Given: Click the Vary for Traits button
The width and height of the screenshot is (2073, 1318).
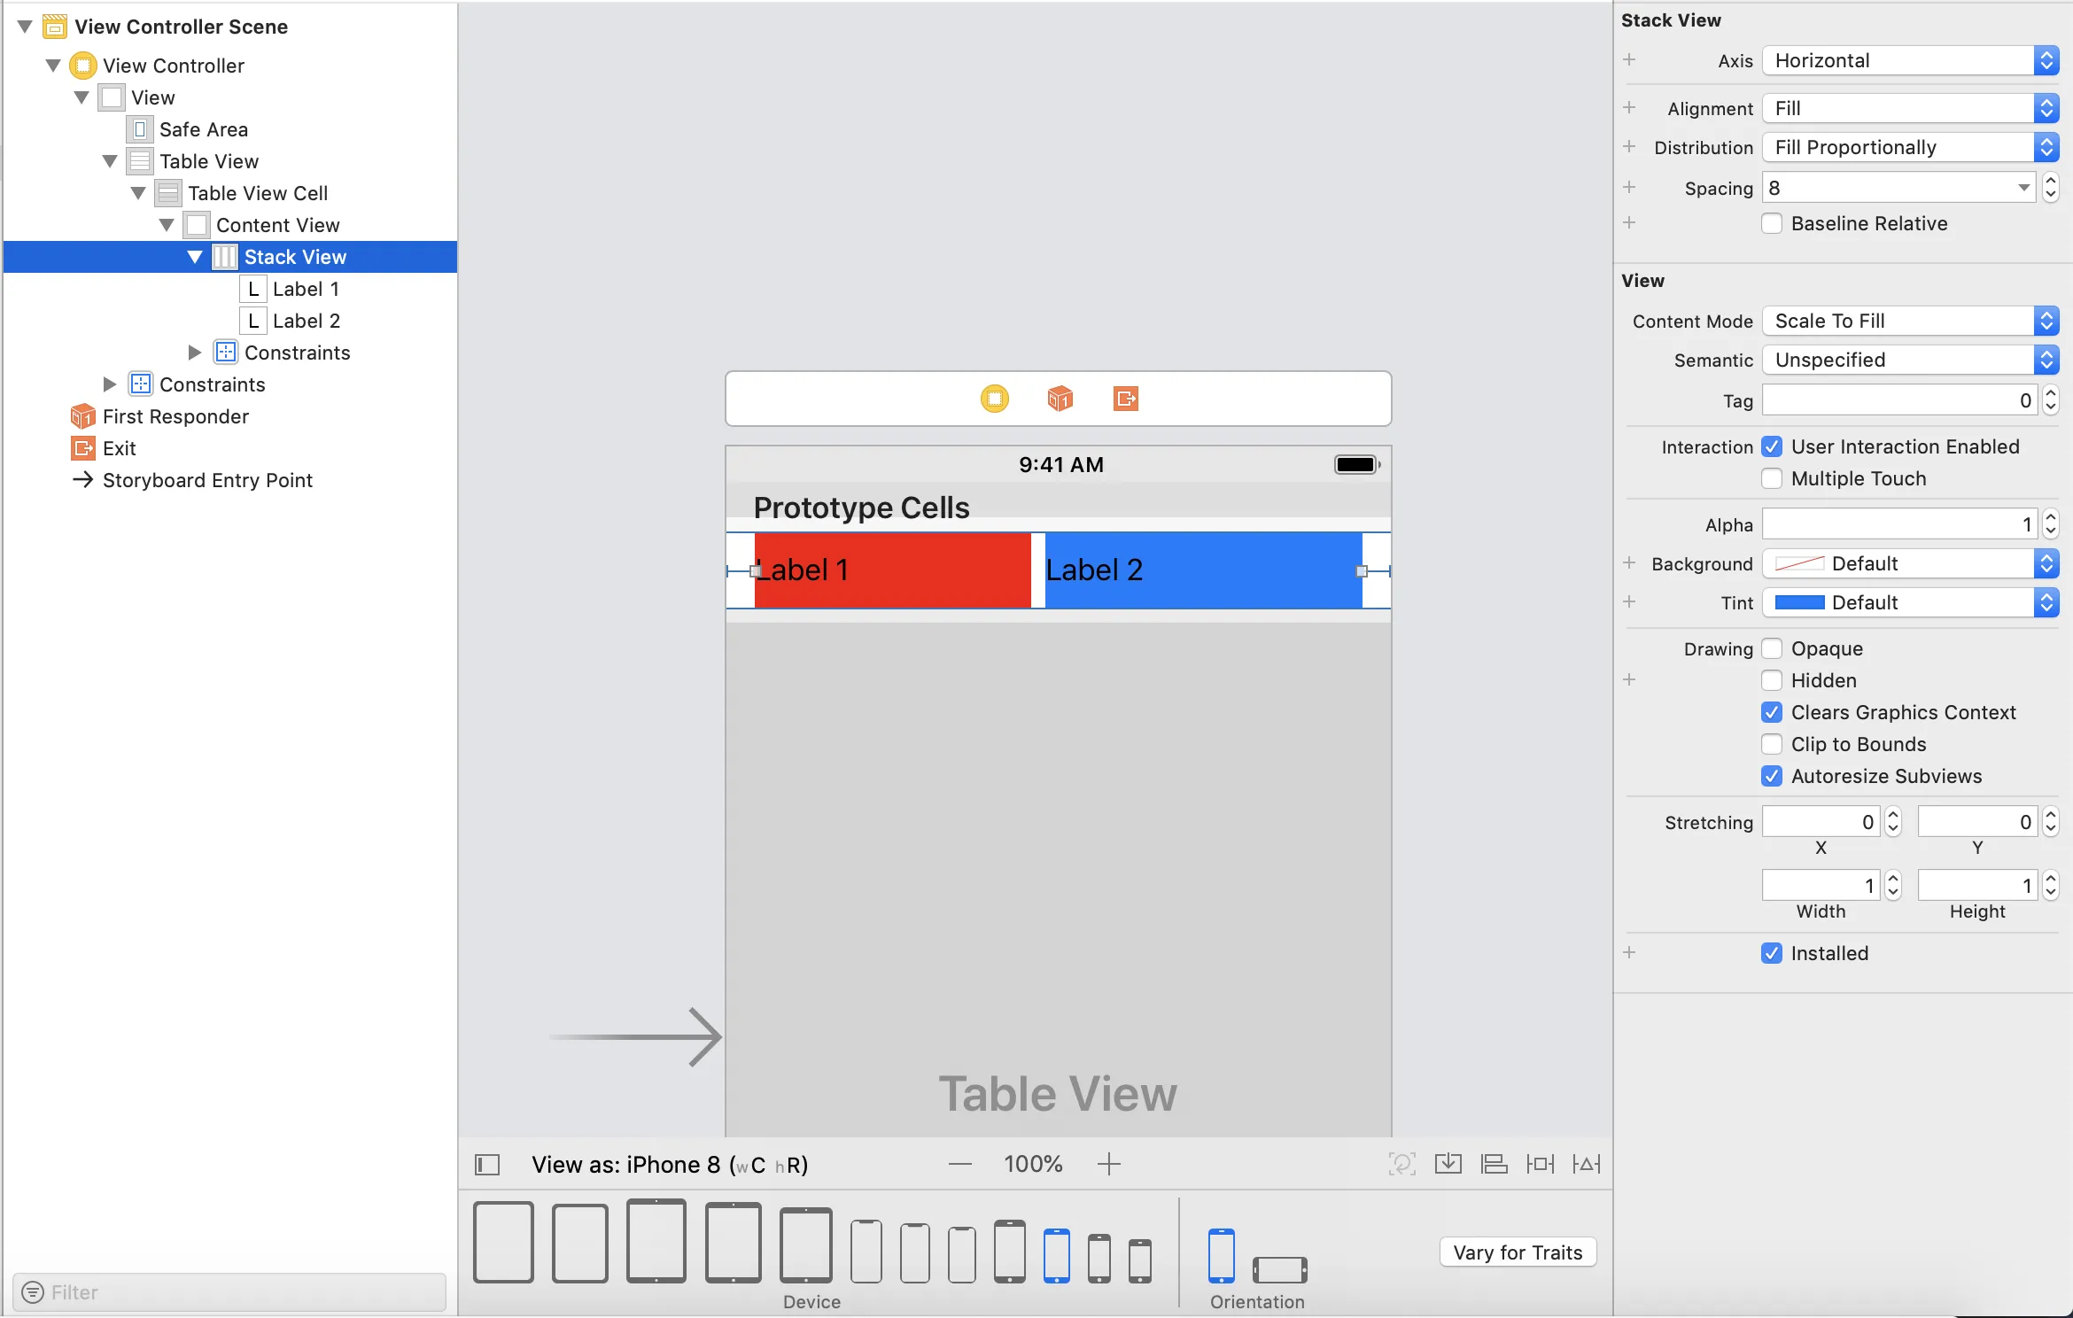Looking at the screenshot, I should coord(1517,1252).
